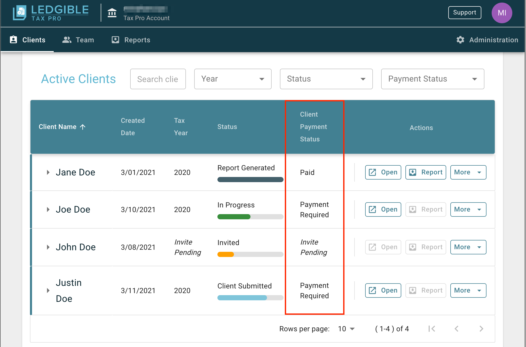Open the Status filter dropdown
Screen dimensions: 526x347
(326, 79)
